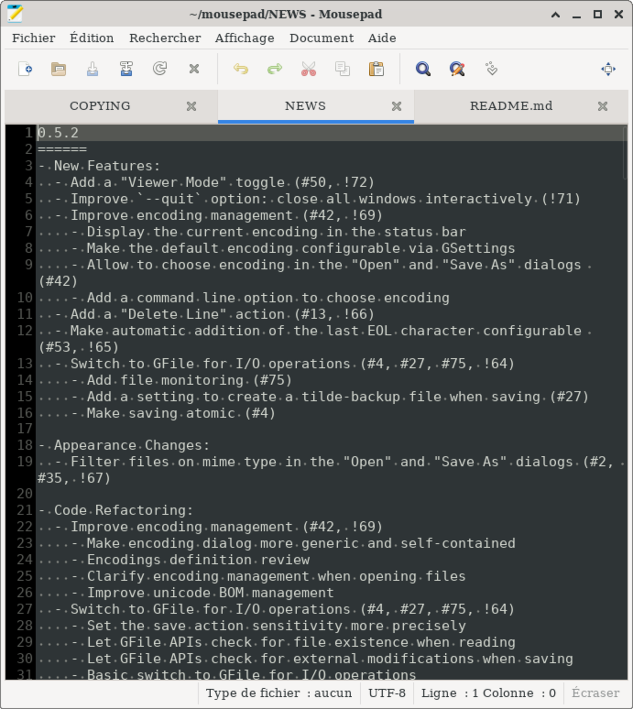Switch to the COPYING tab

coord(100,106)
